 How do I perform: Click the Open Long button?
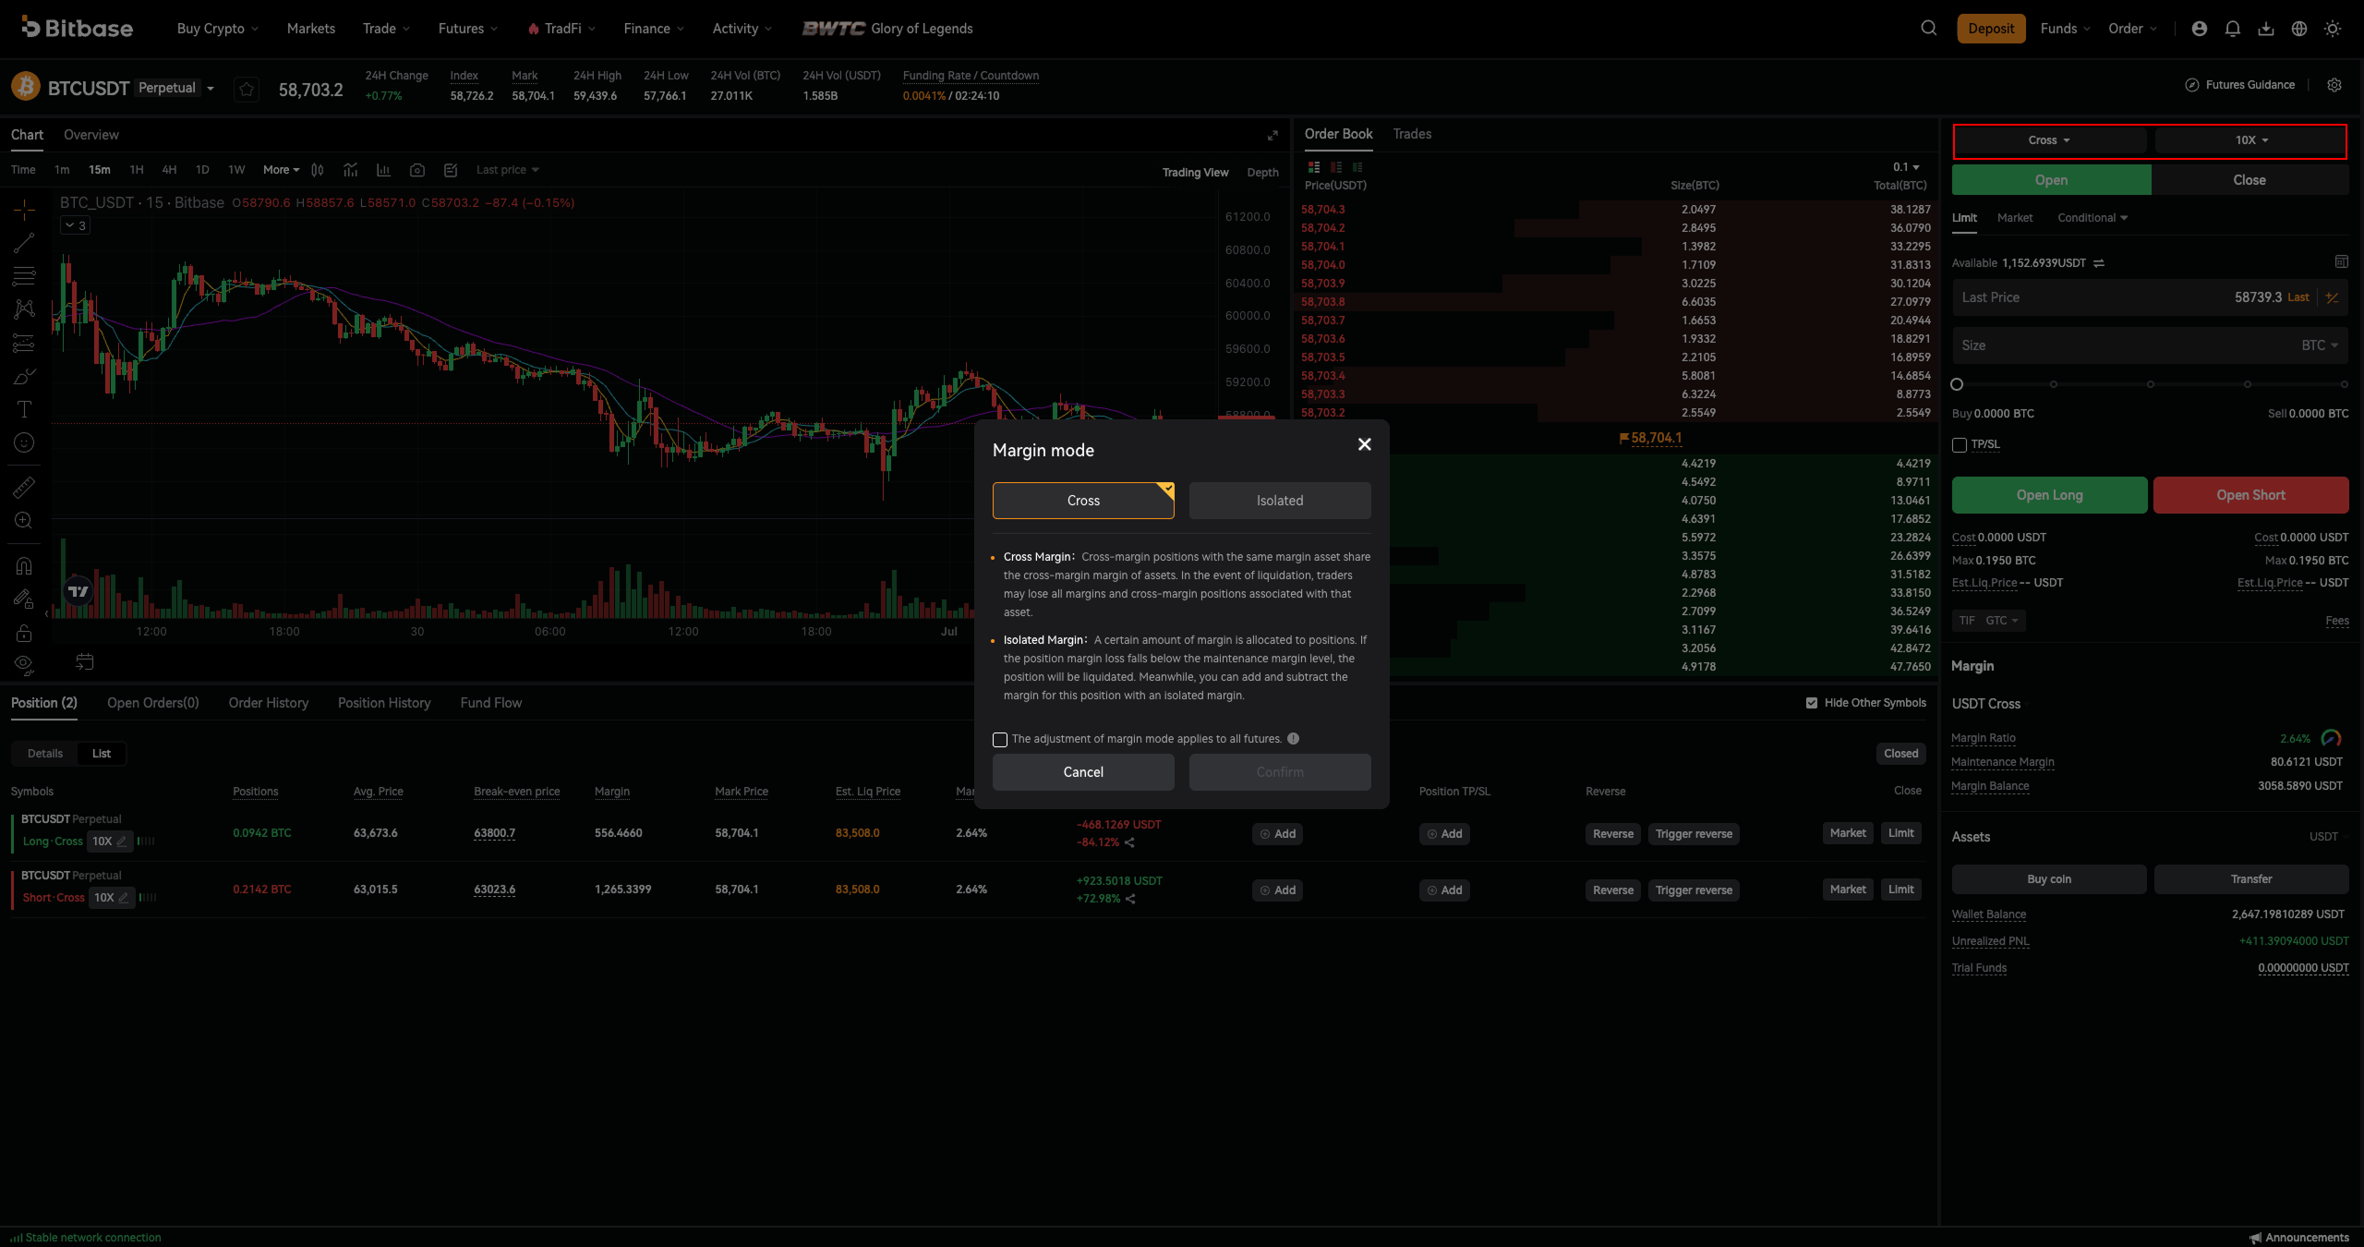2049,495
